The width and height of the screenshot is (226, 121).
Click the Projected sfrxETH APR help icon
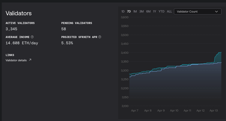[x=100, y=37]
